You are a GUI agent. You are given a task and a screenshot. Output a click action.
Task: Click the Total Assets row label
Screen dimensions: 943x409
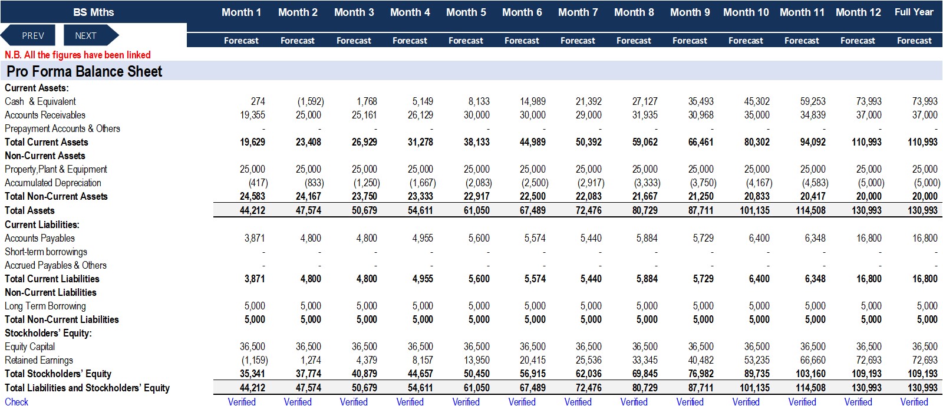29,210
